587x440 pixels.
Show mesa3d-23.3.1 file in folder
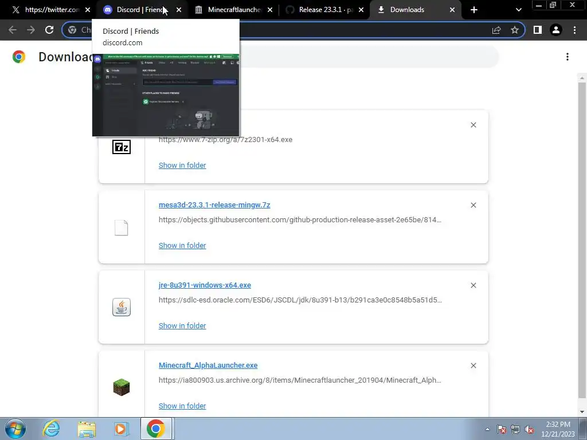point(182,245)
